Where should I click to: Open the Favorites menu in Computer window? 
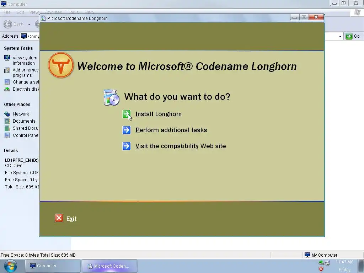click(x=53, y=12)
